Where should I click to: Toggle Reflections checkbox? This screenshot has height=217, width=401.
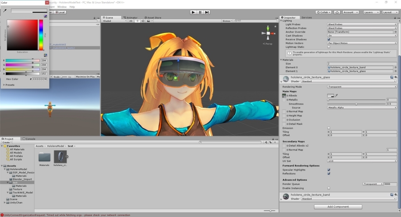(x=329, y=174)
